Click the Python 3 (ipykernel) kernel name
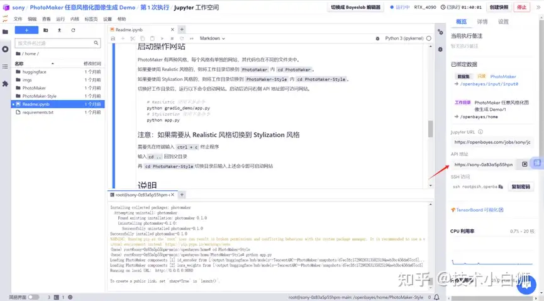Image resolution: width=544 pixels, height=301 pixels. (404, 38)
